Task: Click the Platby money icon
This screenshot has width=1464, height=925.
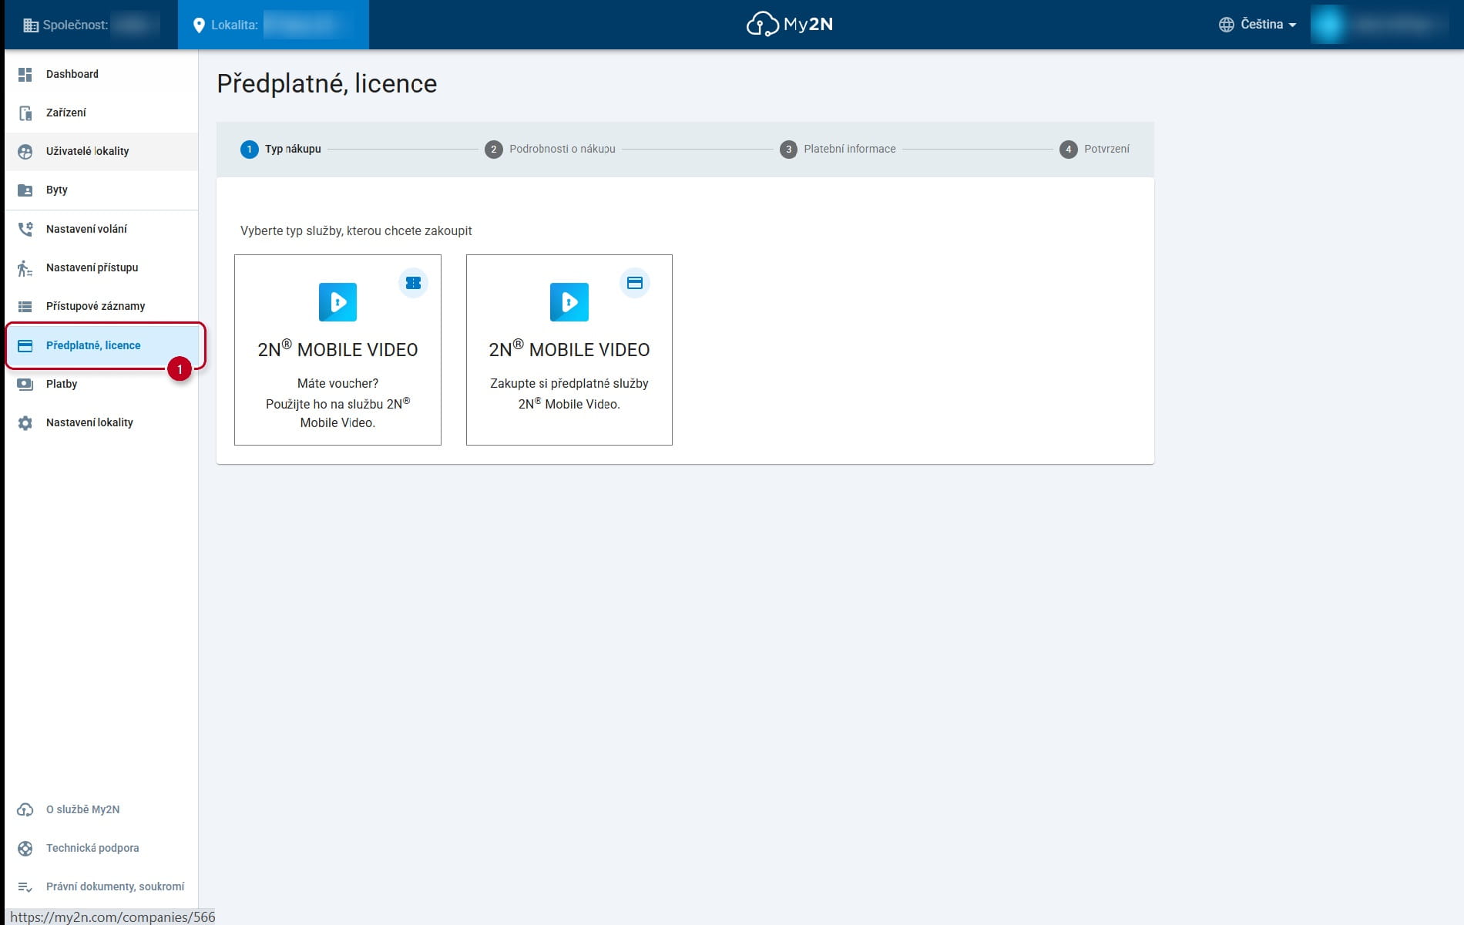Action: [25, 384]
